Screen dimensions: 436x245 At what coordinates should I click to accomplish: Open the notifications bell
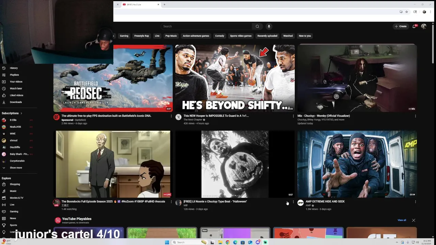point(414,26)
